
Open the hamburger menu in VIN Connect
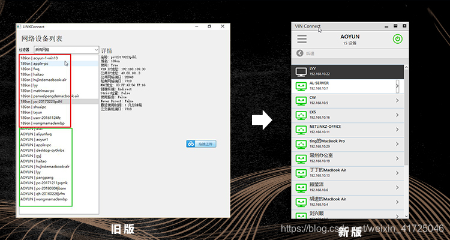[x=302, y=39]
